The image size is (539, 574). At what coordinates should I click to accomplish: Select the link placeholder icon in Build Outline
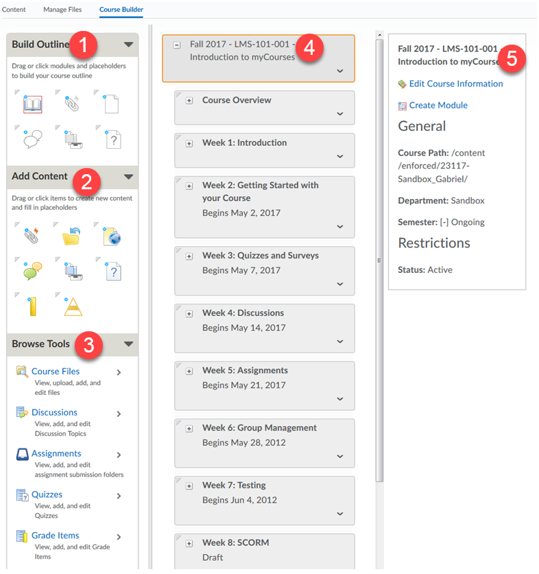point(72,104)
